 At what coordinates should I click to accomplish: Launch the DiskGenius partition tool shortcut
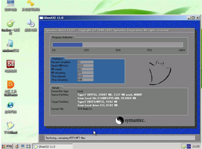(x=11, y=85)
